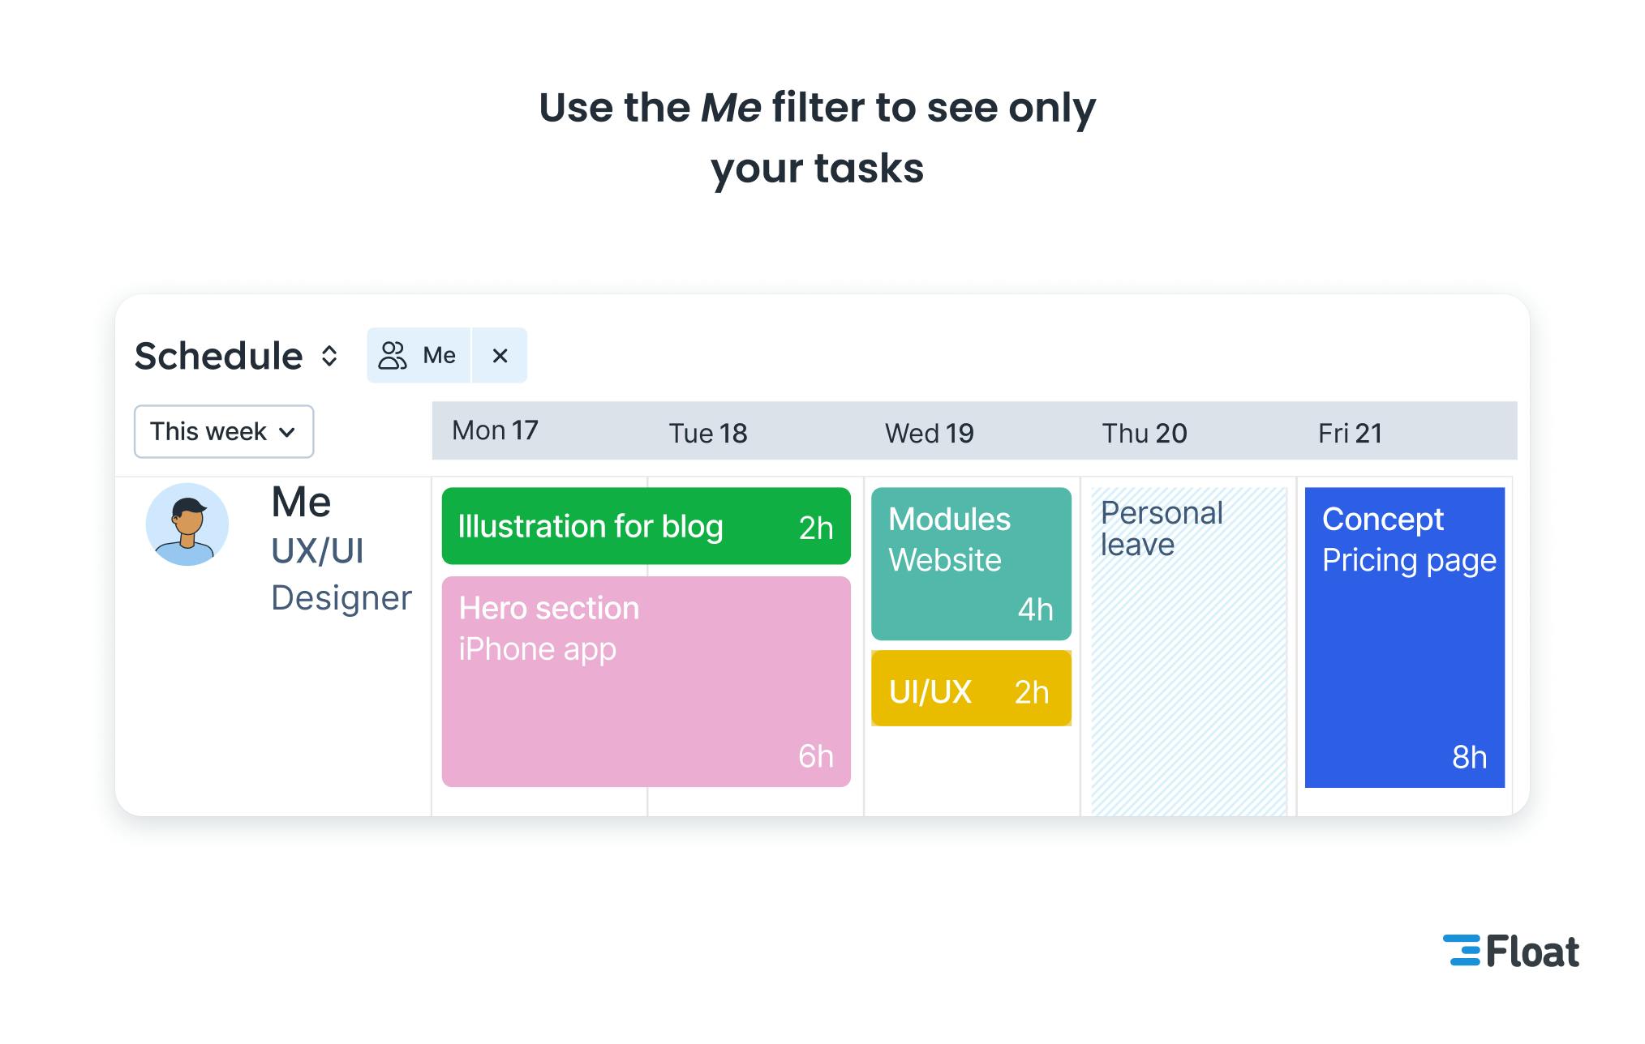Click the Schedule title text
This screenshot has height=1044, width=1645.
pyautogui.click(x=218, y=356)
